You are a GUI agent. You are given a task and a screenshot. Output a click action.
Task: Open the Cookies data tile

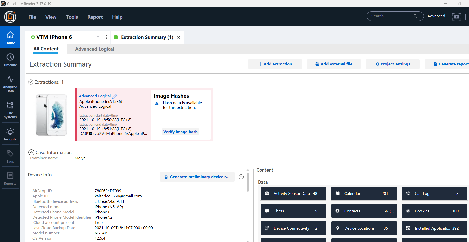[435, 211]
